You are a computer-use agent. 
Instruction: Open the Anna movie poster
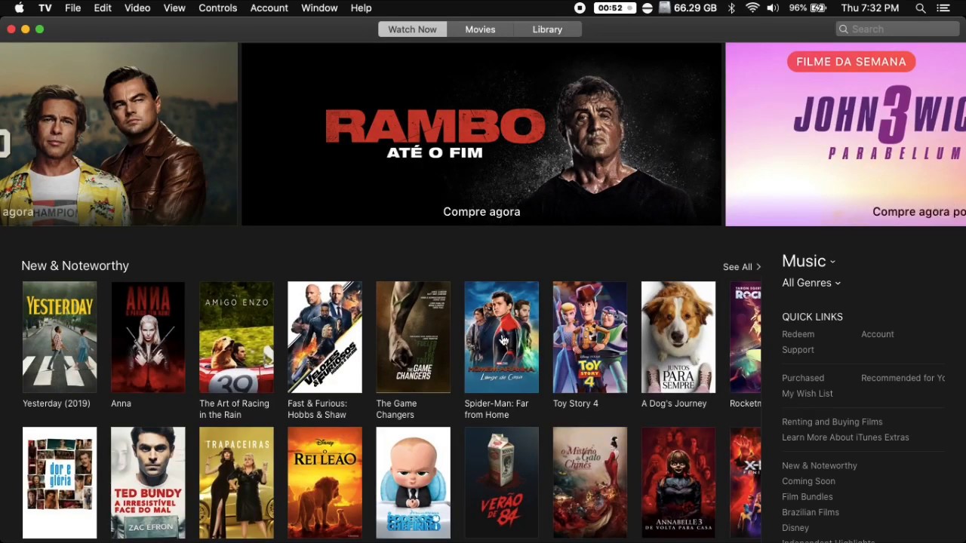pyautogui.click(x=148, y=337)
